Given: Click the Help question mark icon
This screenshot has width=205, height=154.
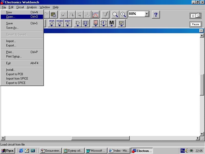Looking at the screenshot, I should tap(156, 14).
